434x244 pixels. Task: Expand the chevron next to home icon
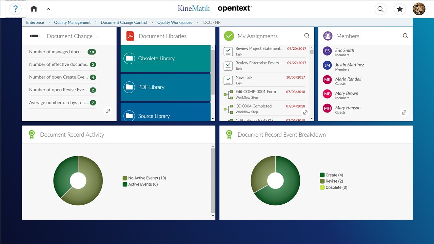click(x=48, y=9)
